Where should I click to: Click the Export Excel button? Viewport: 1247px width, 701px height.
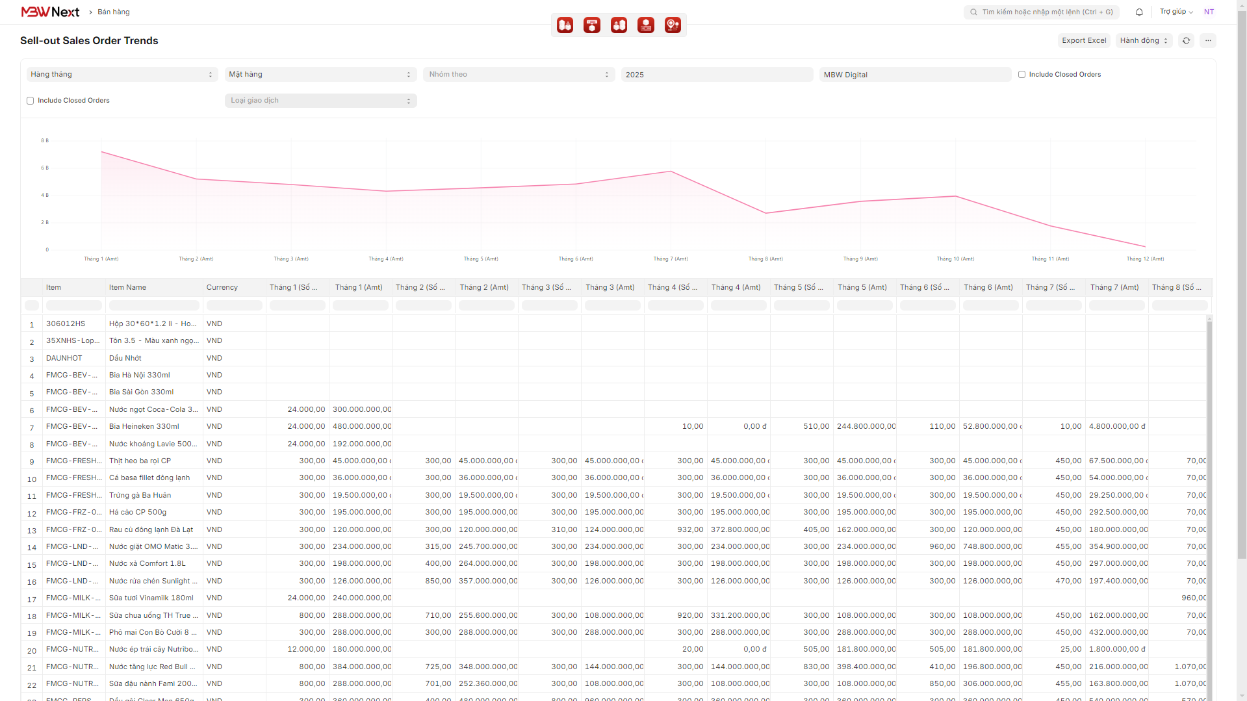tap(1083, 40)
